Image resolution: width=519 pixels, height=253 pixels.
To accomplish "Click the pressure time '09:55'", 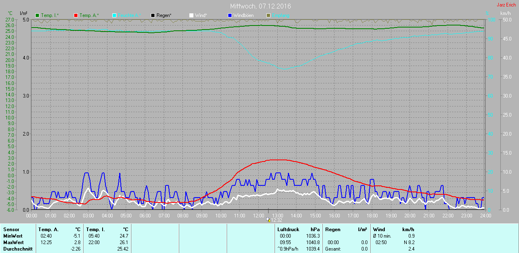I will [285, 242].
